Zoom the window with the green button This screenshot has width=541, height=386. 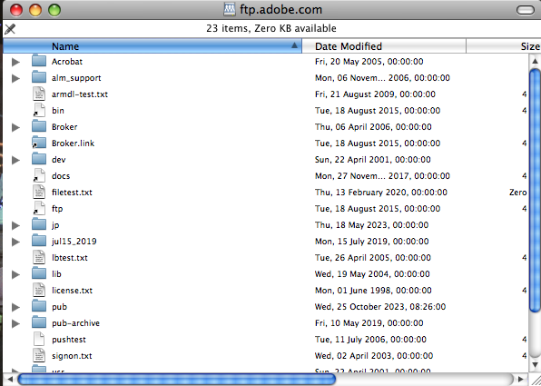pos(54,10)
